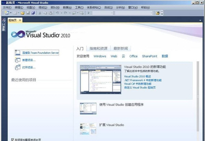Click the Cut scissors icon

[40, 13]
